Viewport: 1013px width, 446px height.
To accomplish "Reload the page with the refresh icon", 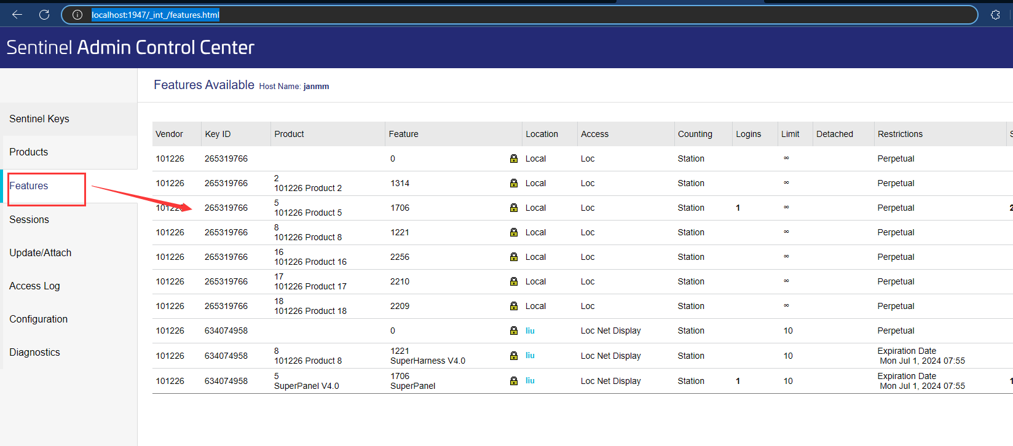I will pyautogui.click(x=44, y=15).
